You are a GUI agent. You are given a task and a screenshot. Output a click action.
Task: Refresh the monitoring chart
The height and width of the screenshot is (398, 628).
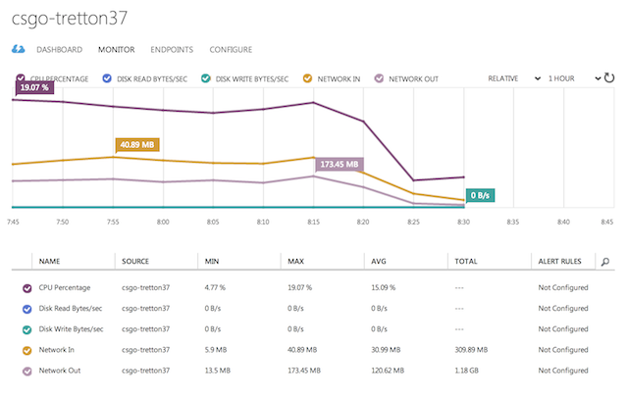[x=609, y=77]
